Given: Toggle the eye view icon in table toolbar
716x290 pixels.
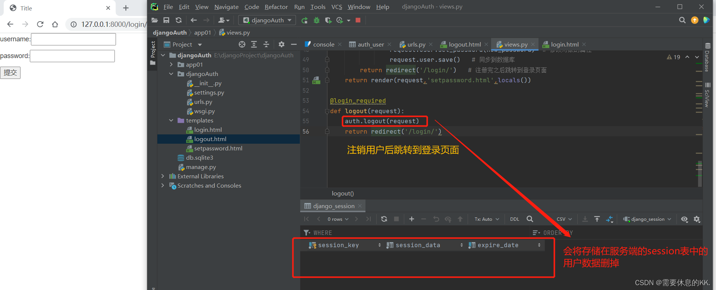Looking at the screenshot, I should click(x=685, y=219).
